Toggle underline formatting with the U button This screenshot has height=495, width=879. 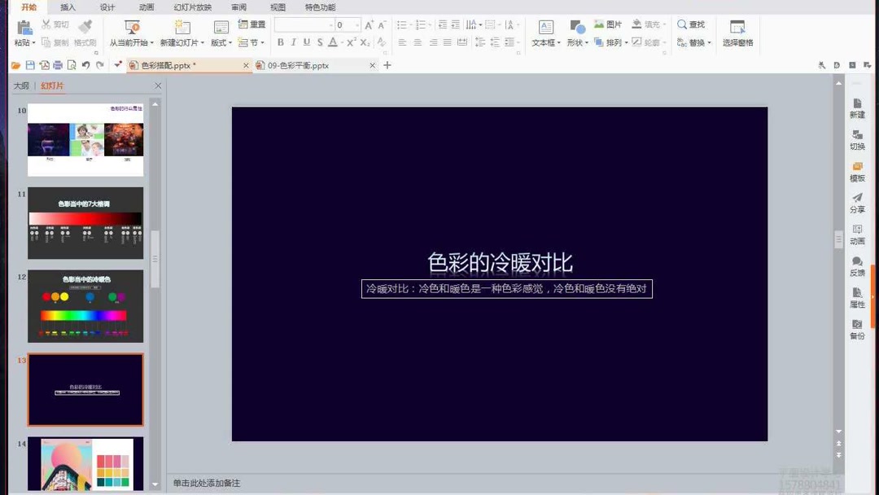pos(307,41)
